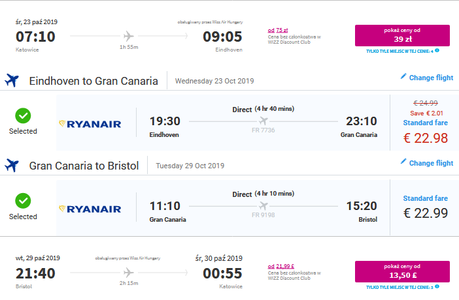Click the plane icon on the Katowice–Eindhoven route
The width and height of the screenshot is (459, 300).
(129, 37)
